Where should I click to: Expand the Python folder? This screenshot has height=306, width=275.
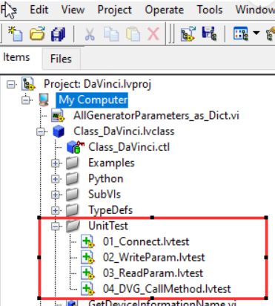56,179
